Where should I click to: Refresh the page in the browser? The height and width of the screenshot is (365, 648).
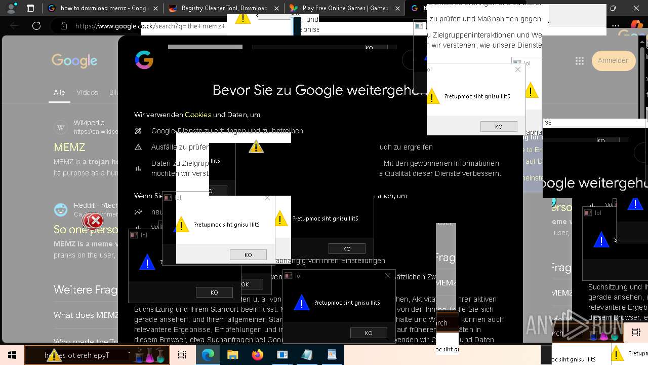36,26
